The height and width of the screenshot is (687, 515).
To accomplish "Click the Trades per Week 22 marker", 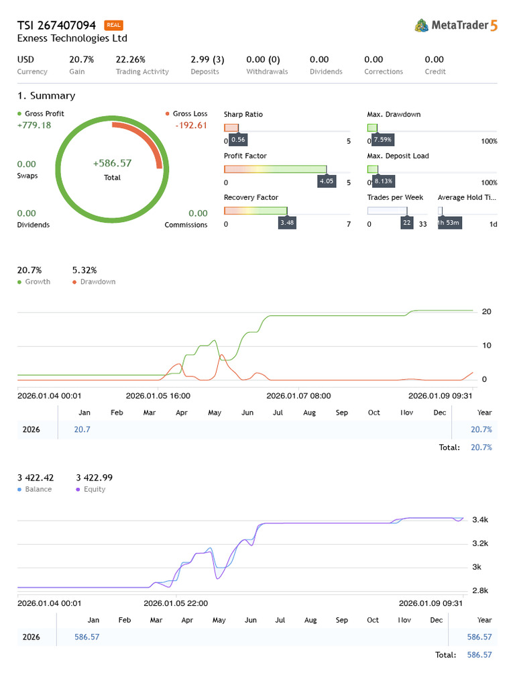I will 407,223.
